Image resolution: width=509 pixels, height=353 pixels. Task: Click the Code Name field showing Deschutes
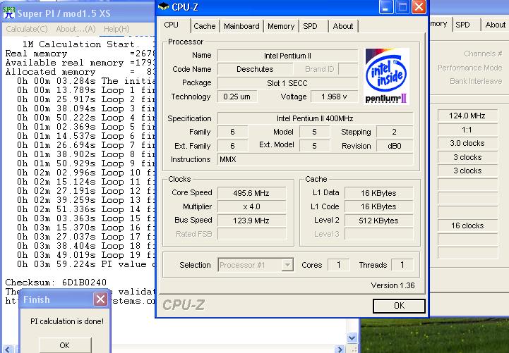click(x=255, y=69)
